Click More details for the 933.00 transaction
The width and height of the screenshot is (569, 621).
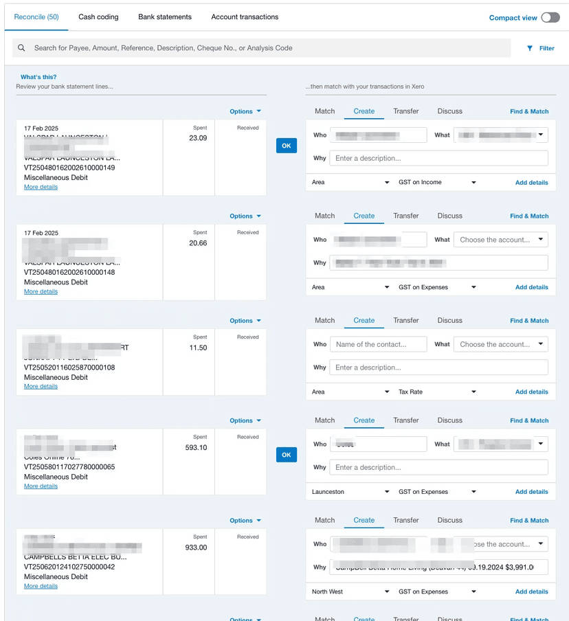coord(41,586)
